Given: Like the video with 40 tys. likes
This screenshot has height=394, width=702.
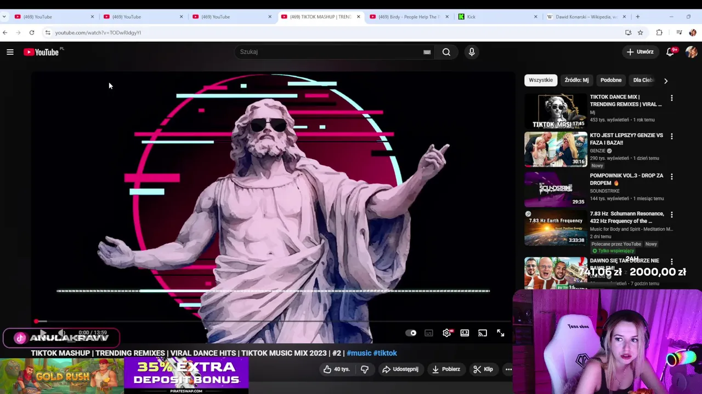Looking at the screenshot, I should (x=336, y=369).
